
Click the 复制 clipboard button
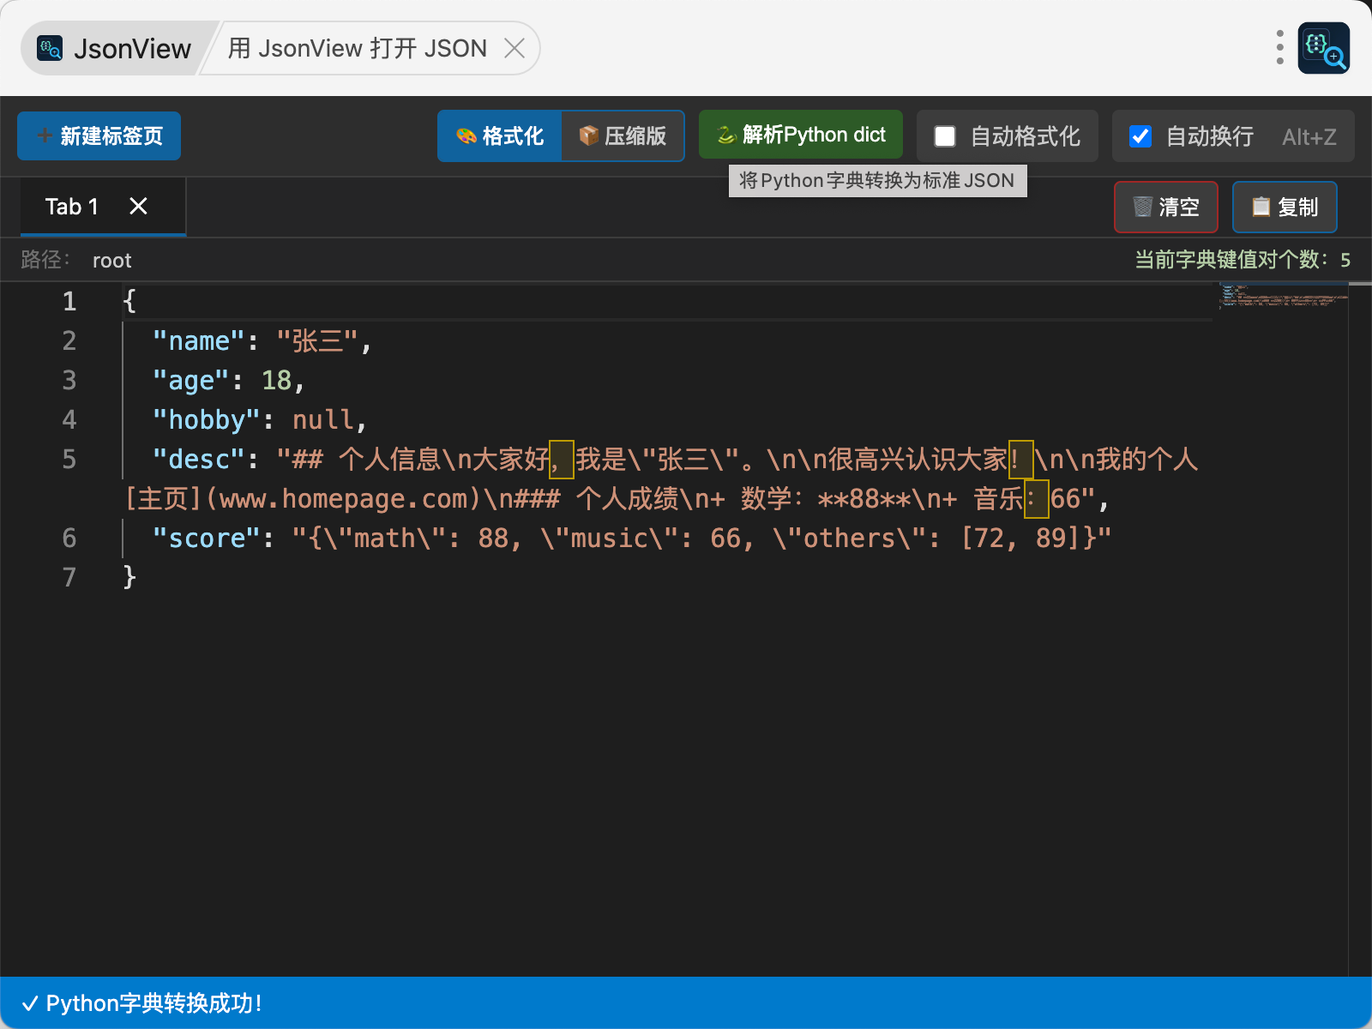(1284, 208)
